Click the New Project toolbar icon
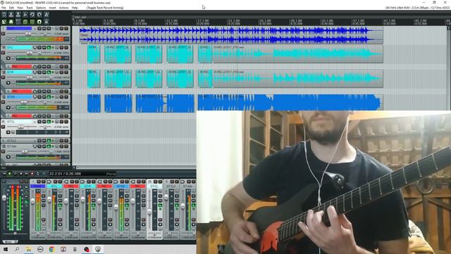 coord(4,15)
